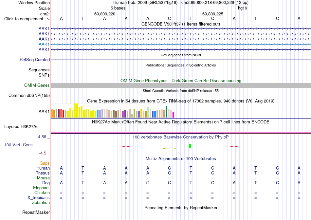Click the 69,800,220 coordinate marker

pos(105,14)
